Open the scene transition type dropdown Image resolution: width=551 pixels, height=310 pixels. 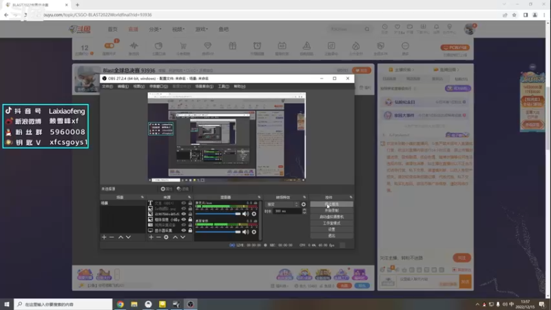click(x=282, y=204)
